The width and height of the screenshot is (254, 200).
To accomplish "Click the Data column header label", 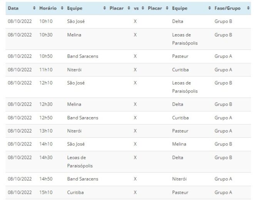I will 13,8.
